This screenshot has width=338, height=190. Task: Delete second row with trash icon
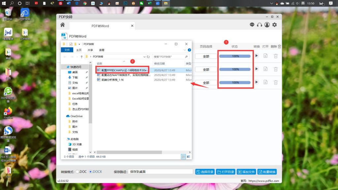click(276, 69)
